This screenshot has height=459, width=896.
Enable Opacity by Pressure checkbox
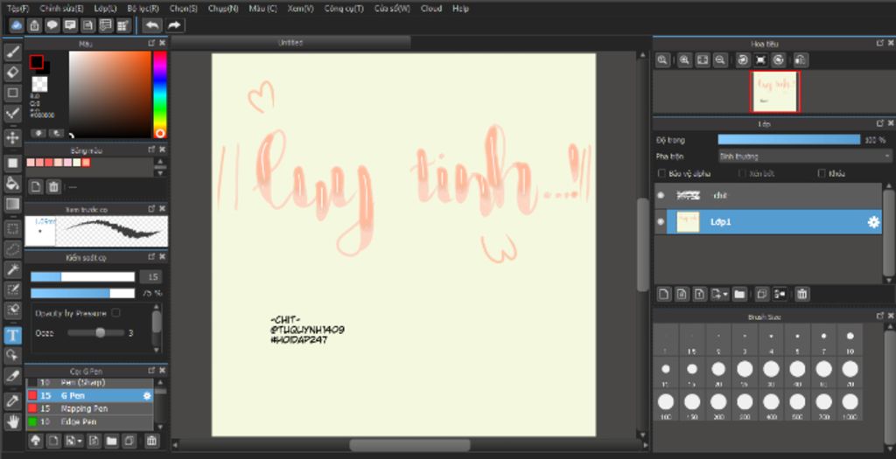click(116, 313)
